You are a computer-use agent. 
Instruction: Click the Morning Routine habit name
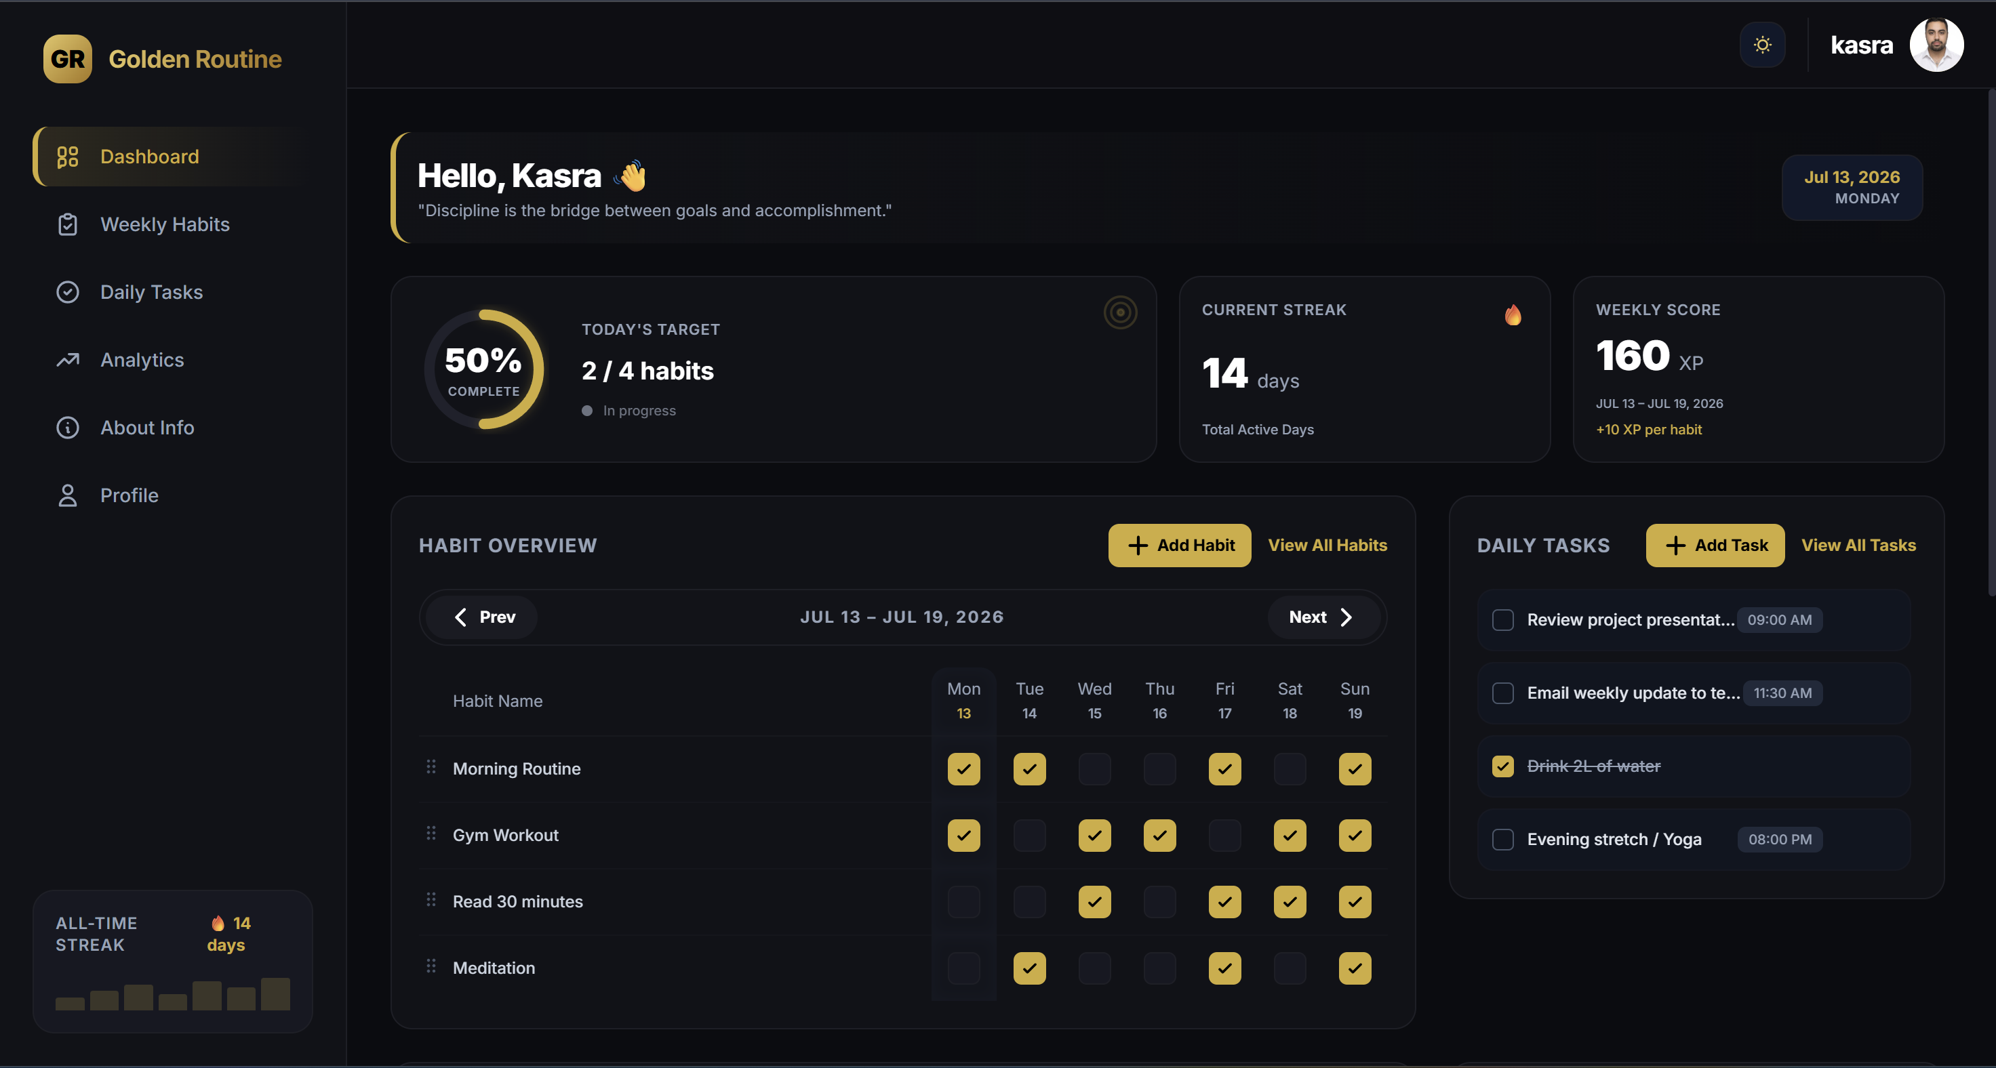(x=517, y=769)
